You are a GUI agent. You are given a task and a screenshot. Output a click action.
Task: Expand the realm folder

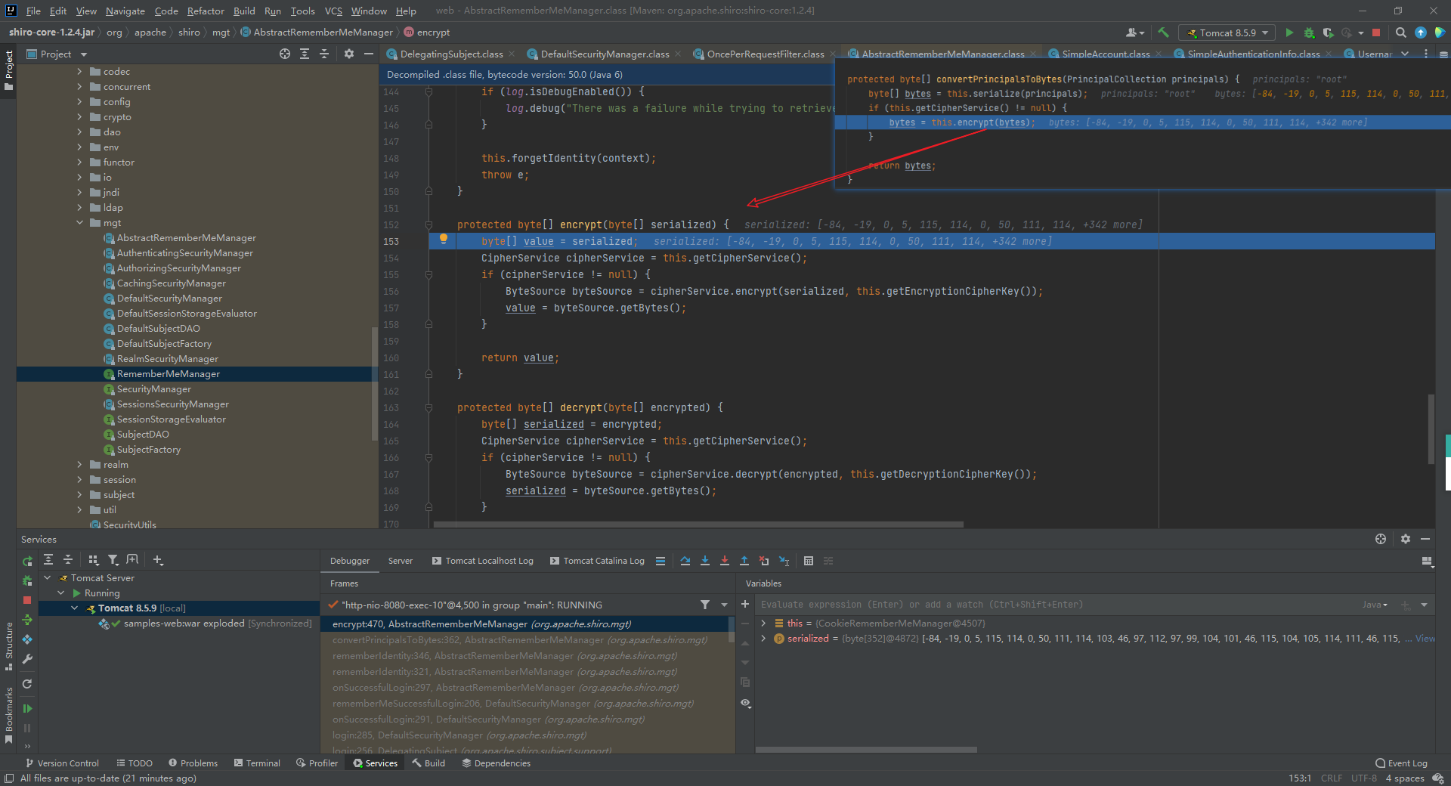[79, 465]
